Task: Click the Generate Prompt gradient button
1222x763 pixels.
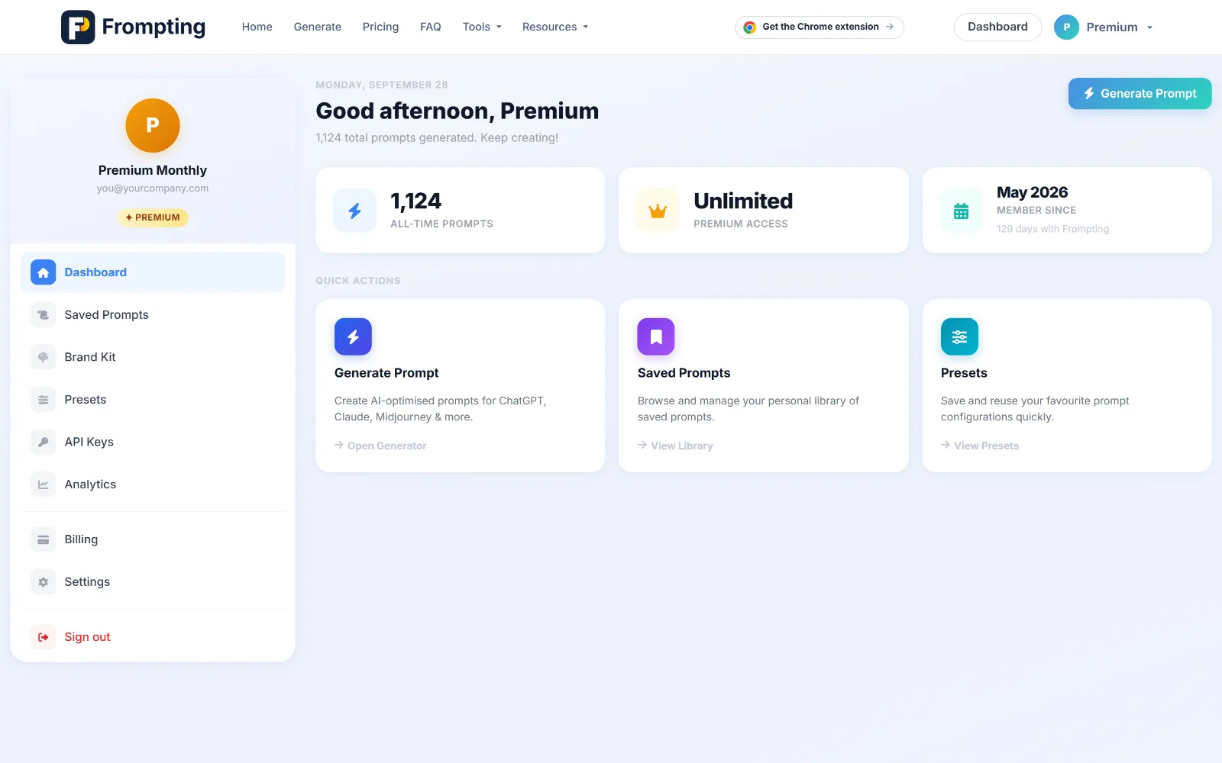Action: point(1140,93)
